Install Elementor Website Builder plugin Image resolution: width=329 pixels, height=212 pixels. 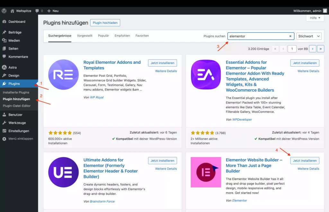pyautogui.click(x=305, y=160)
